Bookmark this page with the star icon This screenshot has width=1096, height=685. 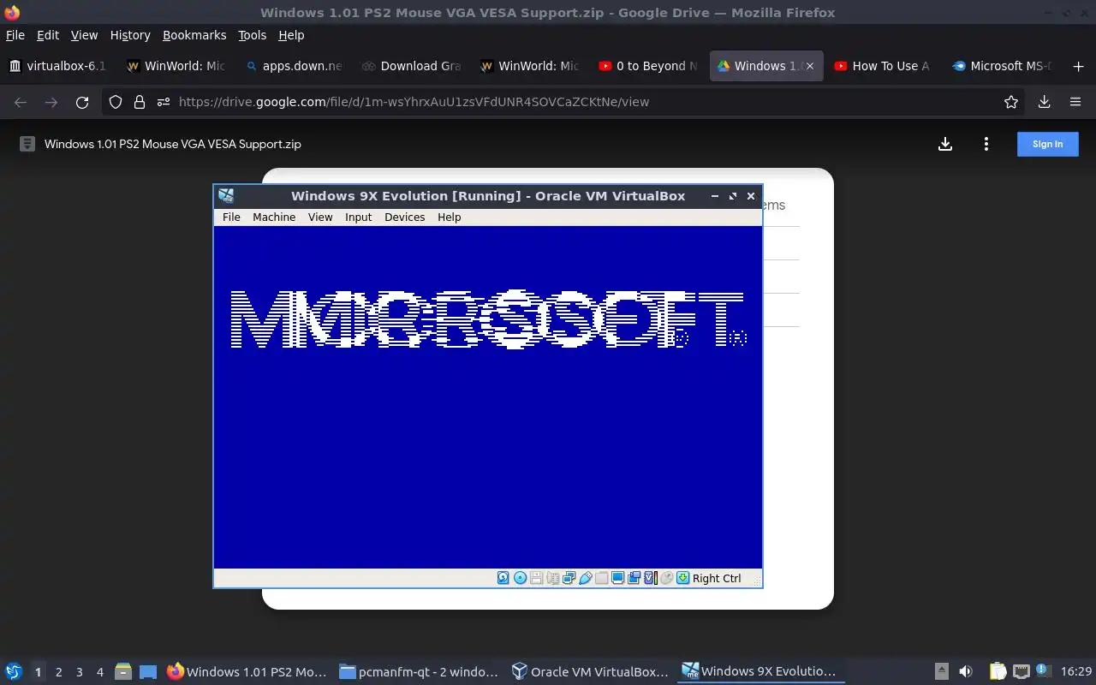(1011, 102)
